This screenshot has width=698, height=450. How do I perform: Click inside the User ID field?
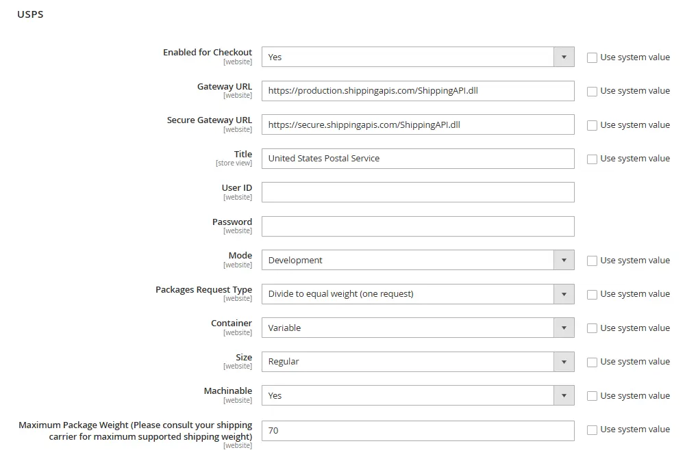(418, 192)
